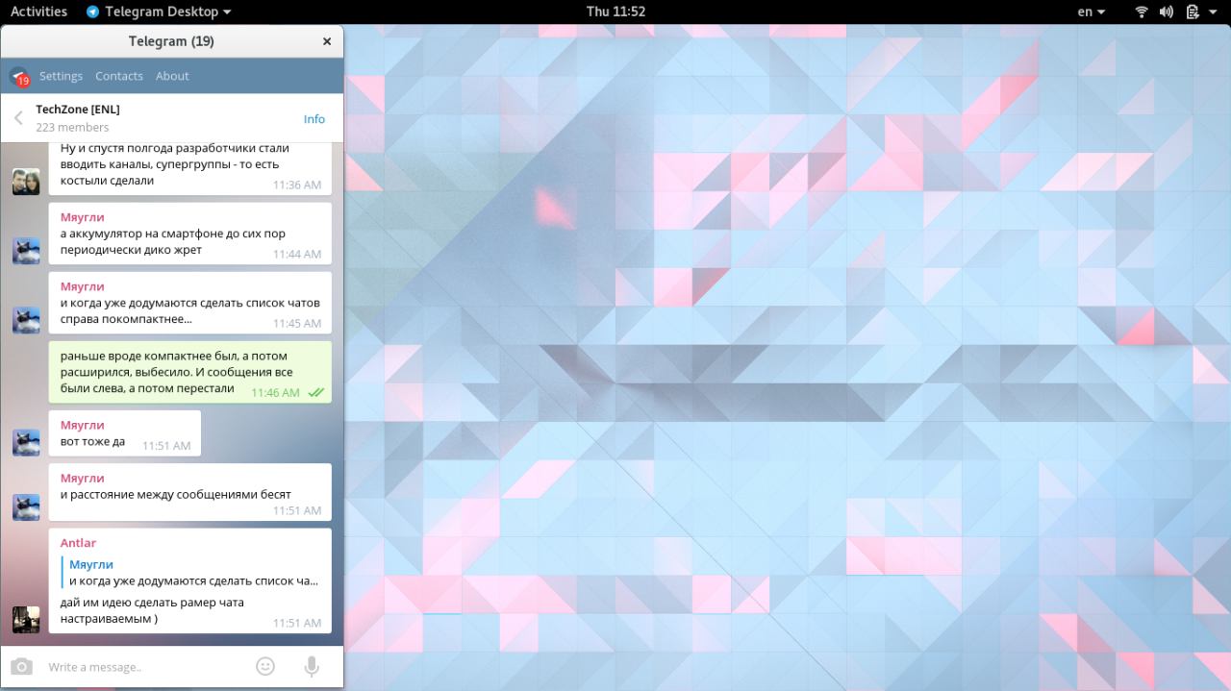Attach a photo with the camera icon
This screenshot has width=1231, height=691.
pyautogui.click(x=21, y=666)
